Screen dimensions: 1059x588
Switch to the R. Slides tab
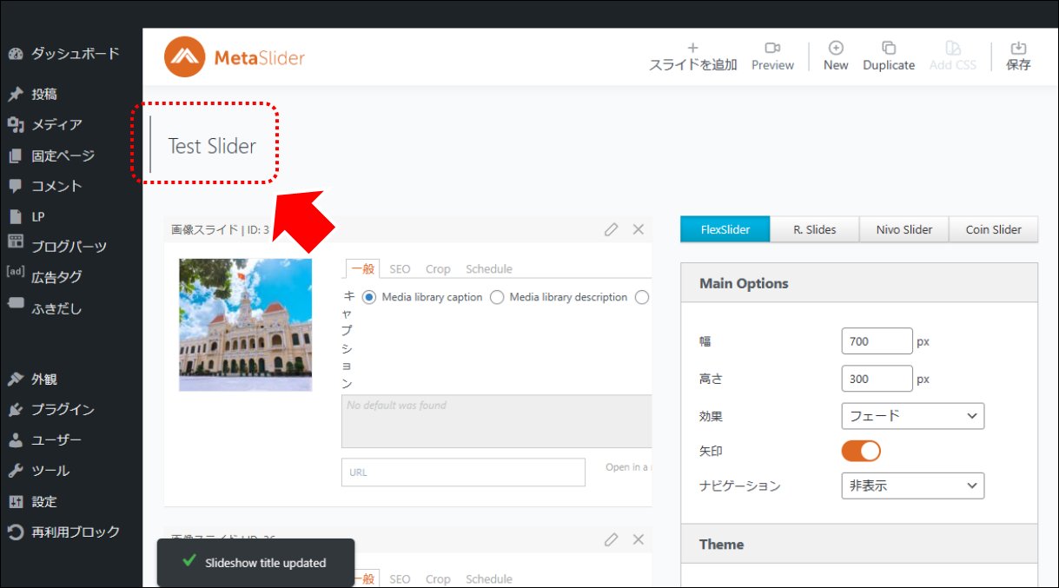pos(815,229)
